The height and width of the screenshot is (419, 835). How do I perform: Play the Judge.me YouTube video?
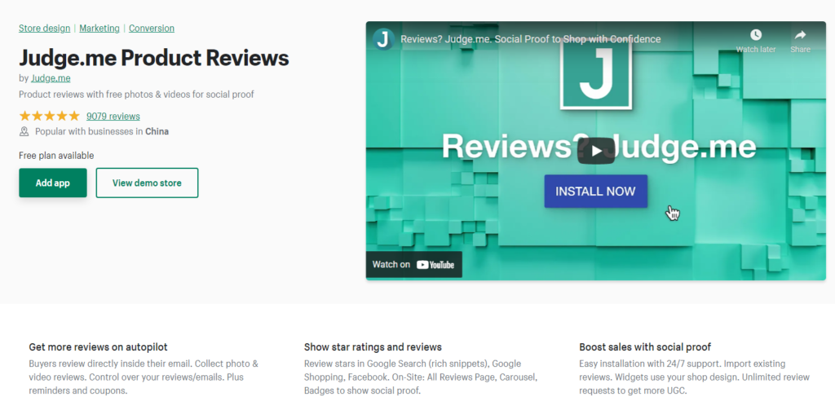click(x=596, y=151)
